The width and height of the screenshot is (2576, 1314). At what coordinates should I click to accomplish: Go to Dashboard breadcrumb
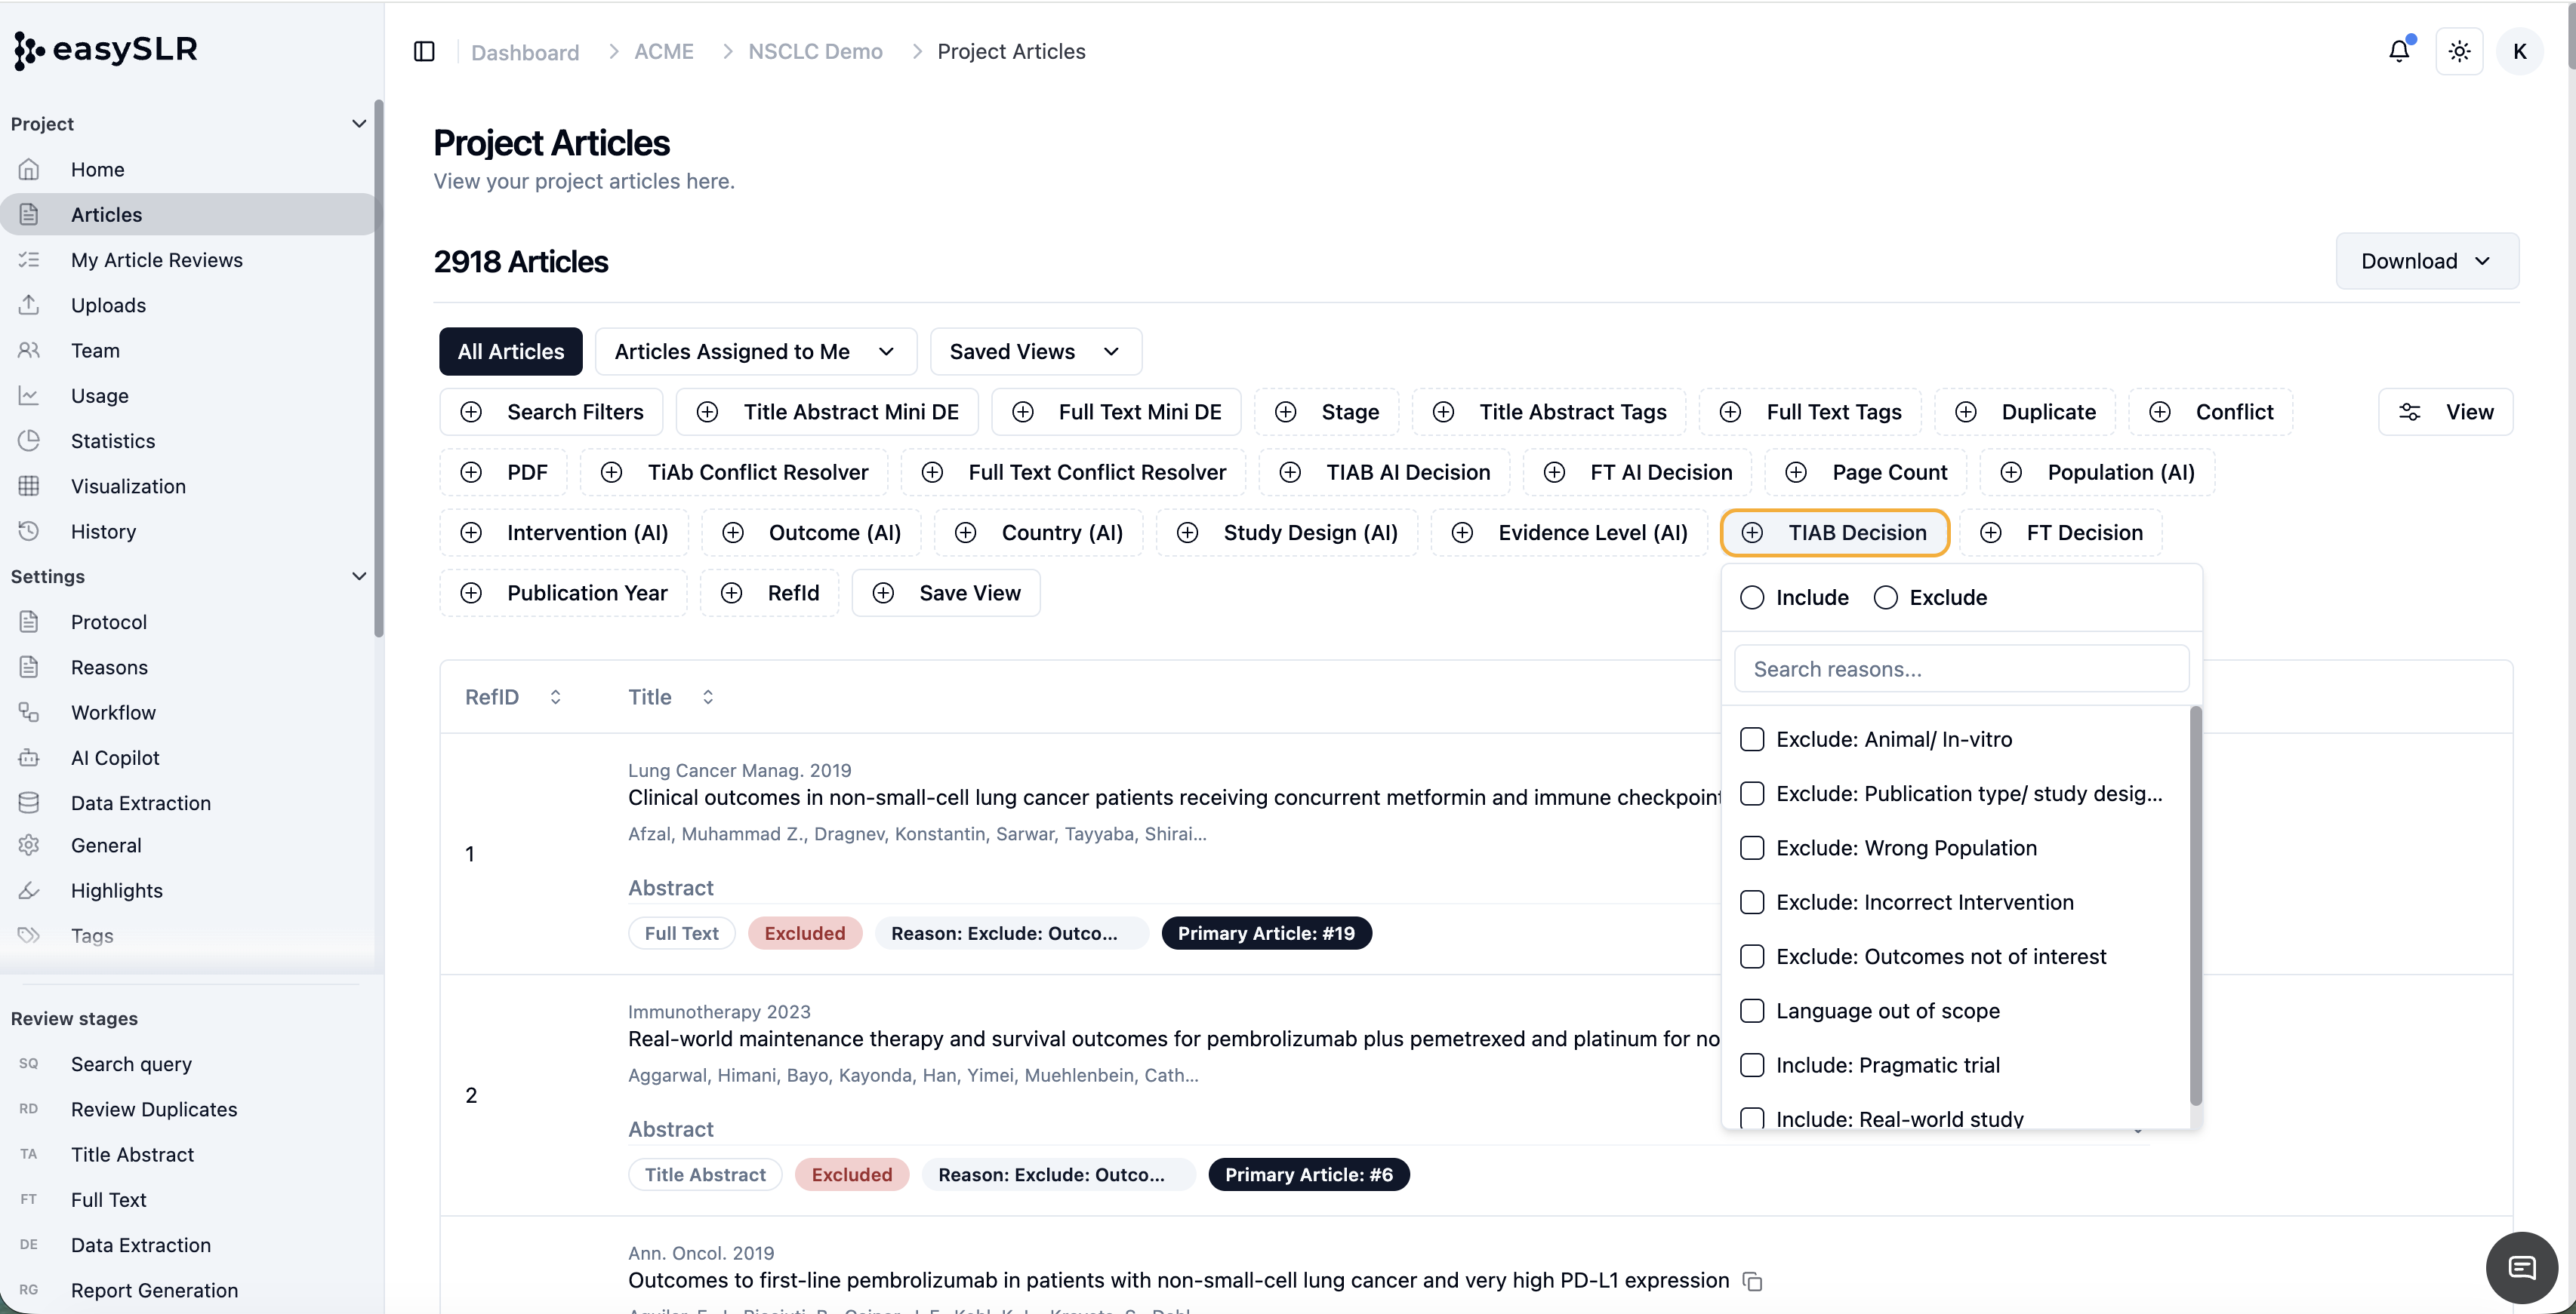pyautogui.click(x=524, y=52)
